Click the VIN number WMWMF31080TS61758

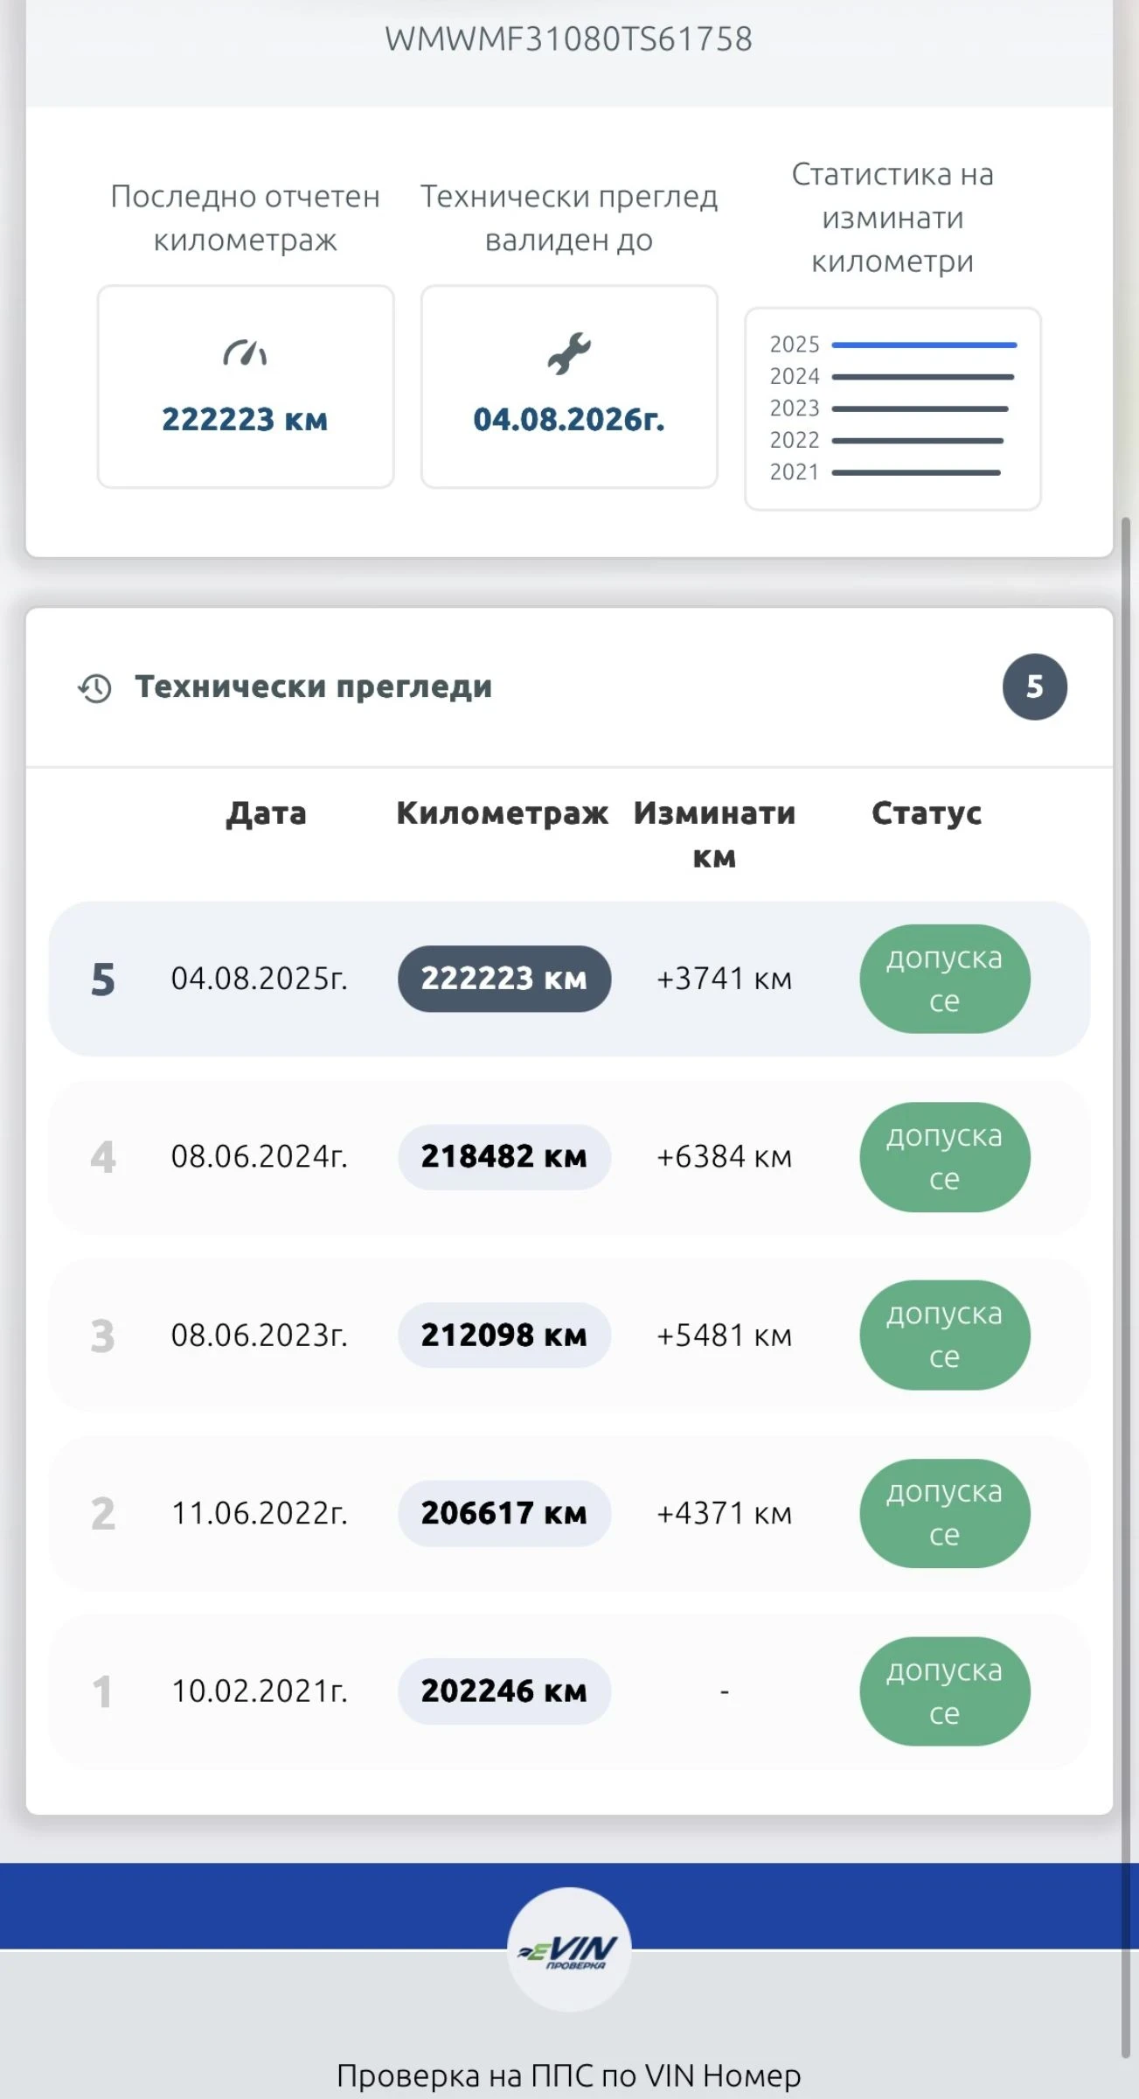pos(569,39)
